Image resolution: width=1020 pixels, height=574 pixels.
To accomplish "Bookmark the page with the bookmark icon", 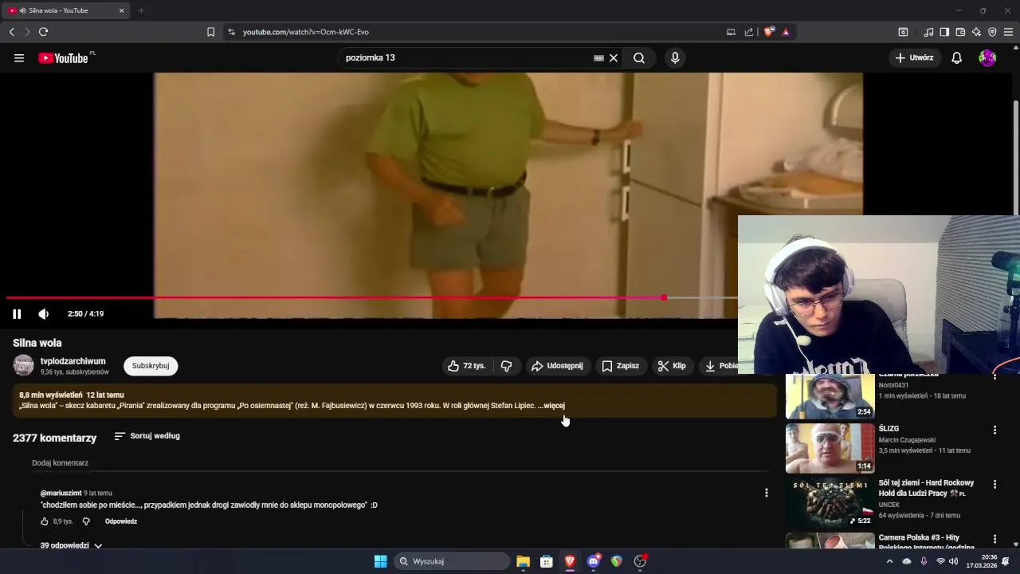I will click(210, 32).
